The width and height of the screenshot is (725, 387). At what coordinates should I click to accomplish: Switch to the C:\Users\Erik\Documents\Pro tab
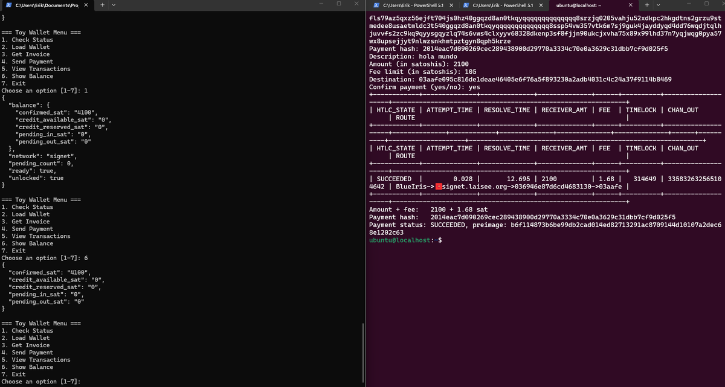point(47,5)
